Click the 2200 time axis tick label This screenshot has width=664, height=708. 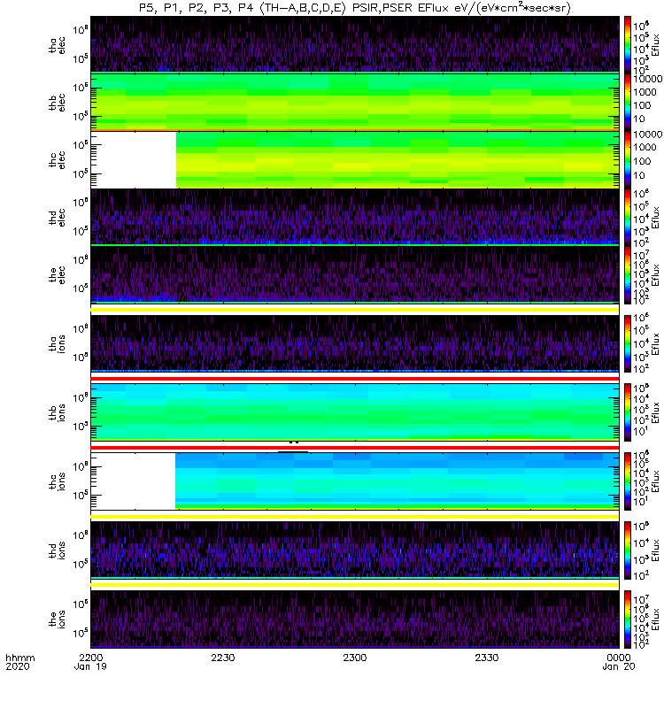91,658
